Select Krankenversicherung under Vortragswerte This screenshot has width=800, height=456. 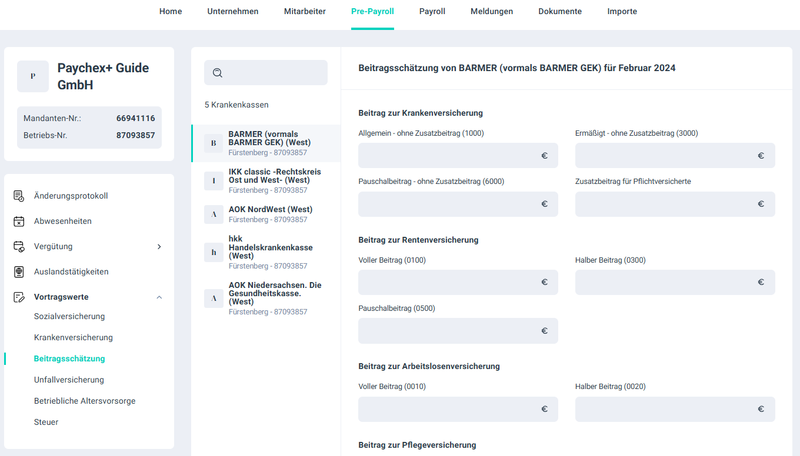tap(74, 337)
